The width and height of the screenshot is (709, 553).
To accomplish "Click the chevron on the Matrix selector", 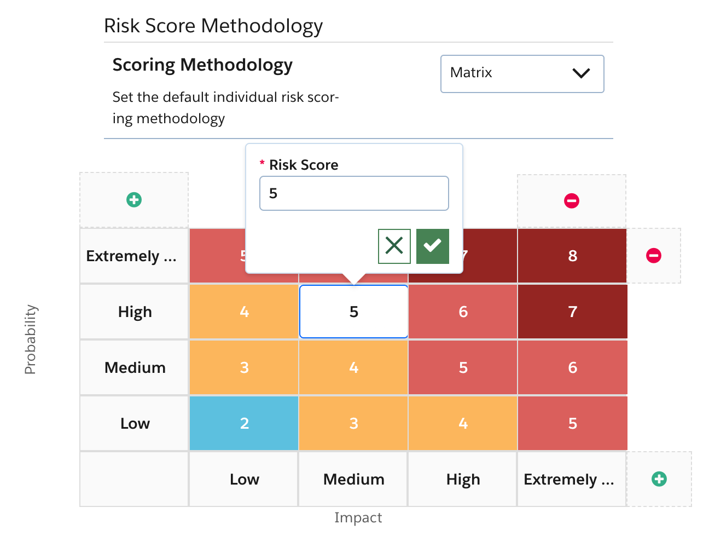I will [x=582, y=73].
